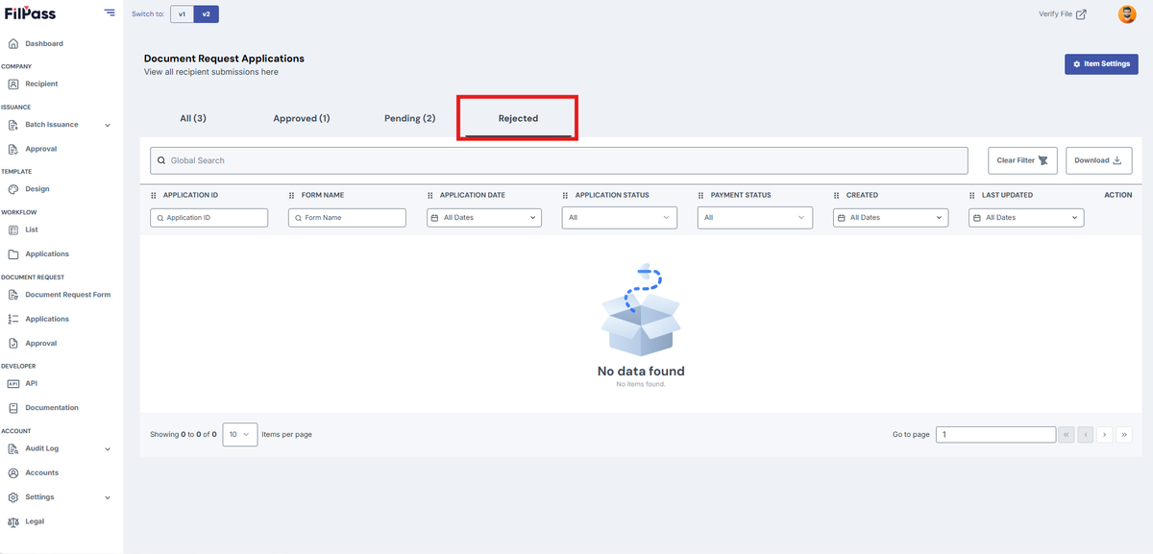This screenshot has width=1153, height=554.
Task: Click the drag handle beside APPLICATION ID
Action: coord(154,195)
